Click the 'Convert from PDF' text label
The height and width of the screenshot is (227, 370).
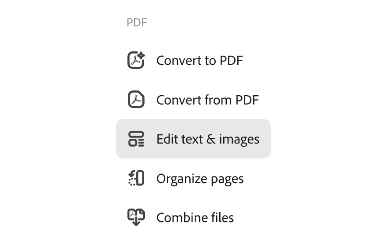[208, 100]
